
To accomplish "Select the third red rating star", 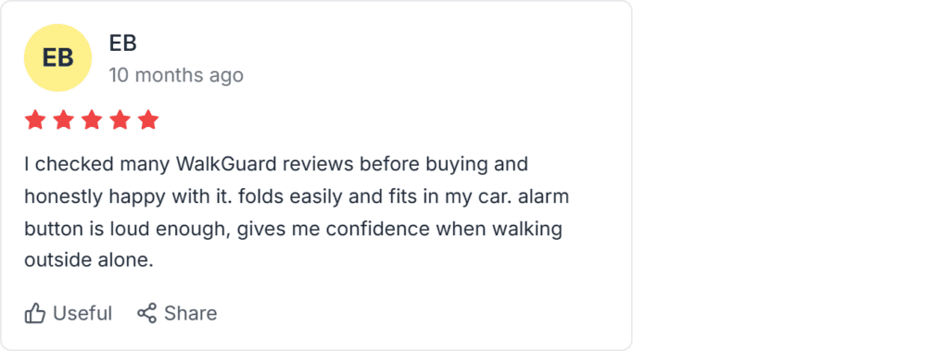I will pos(92,119).
